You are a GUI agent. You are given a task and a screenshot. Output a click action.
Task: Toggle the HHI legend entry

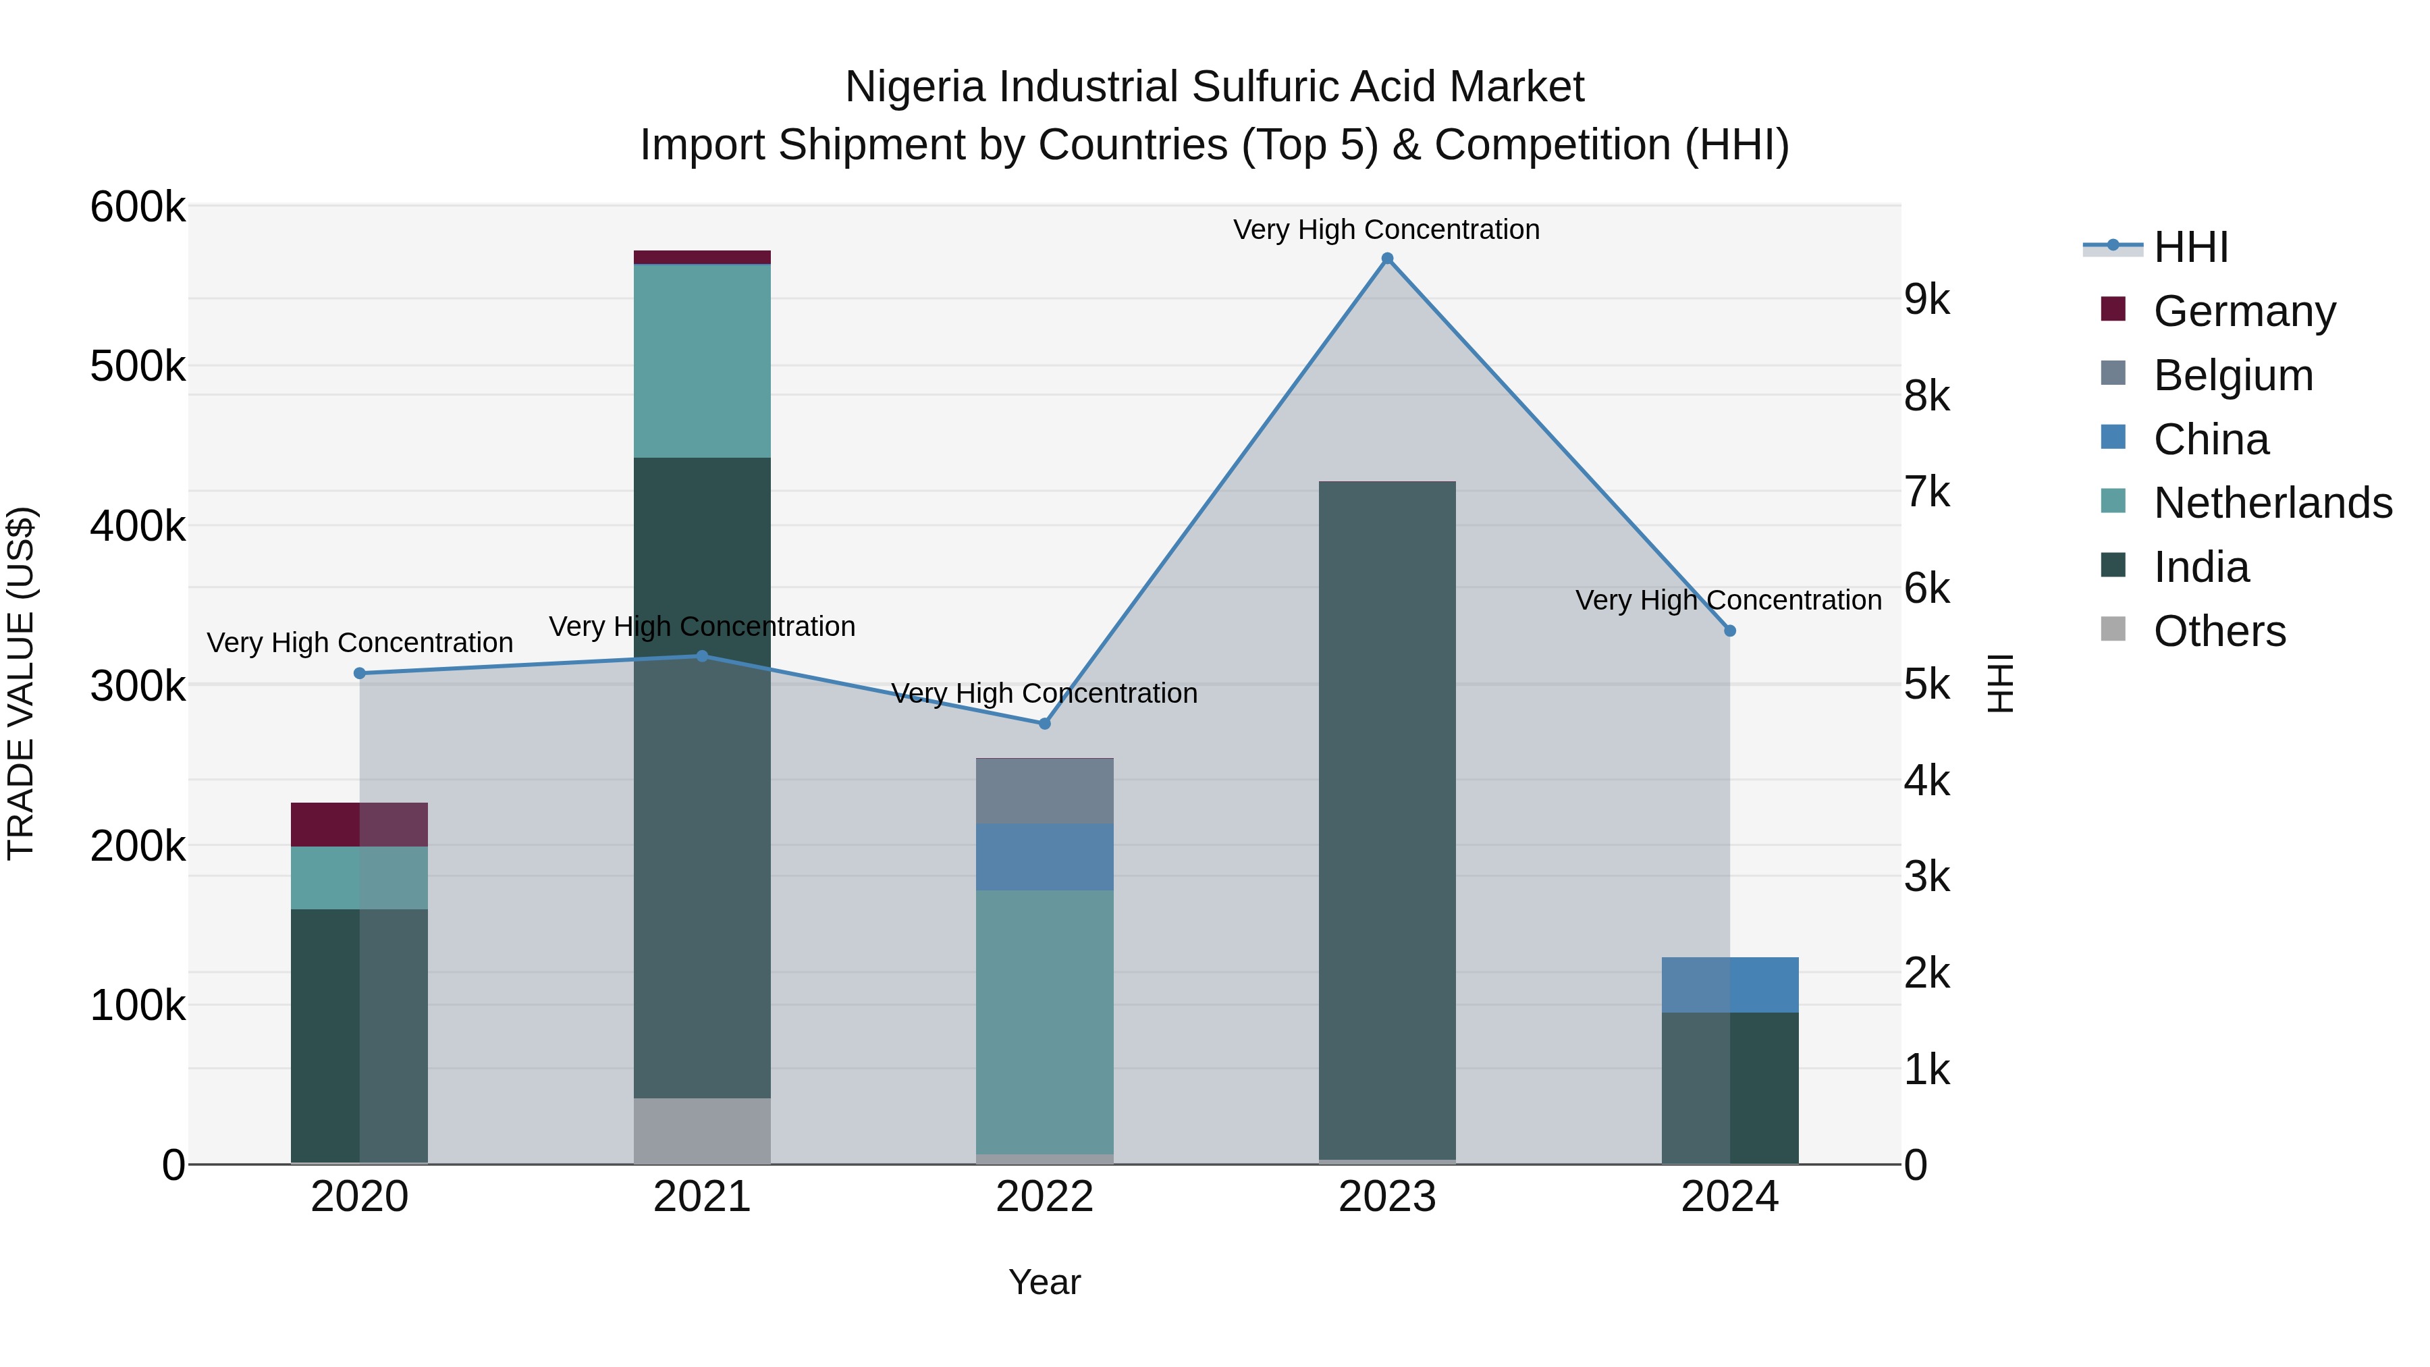2155,247
